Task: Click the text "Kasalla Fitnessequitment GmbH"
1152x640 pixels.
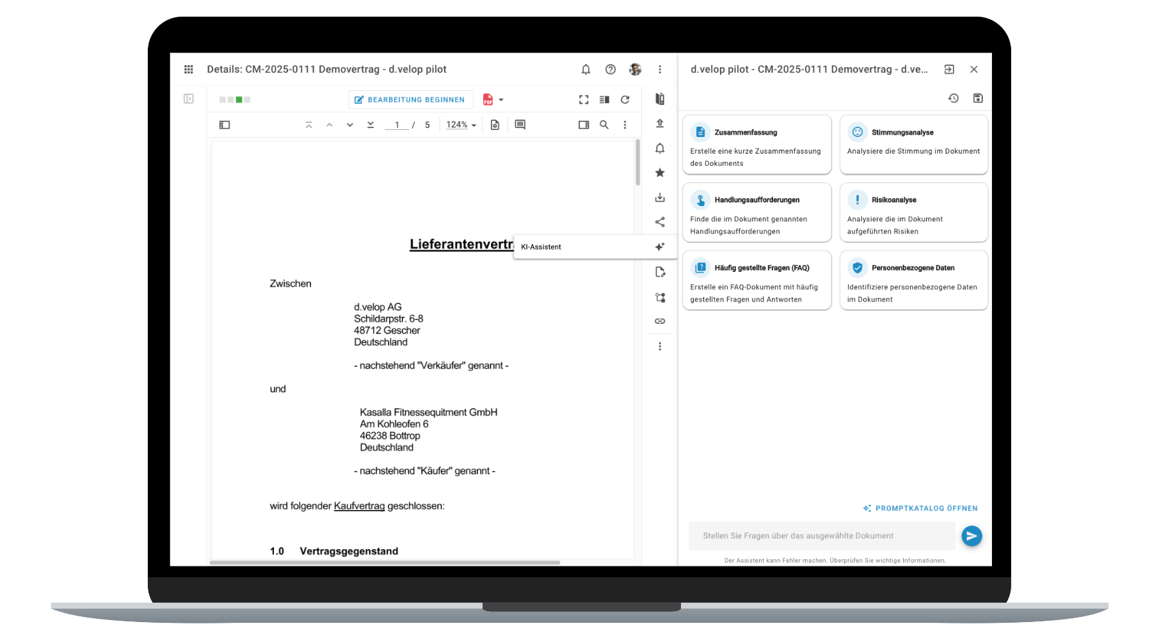Action: click(429, 412)
